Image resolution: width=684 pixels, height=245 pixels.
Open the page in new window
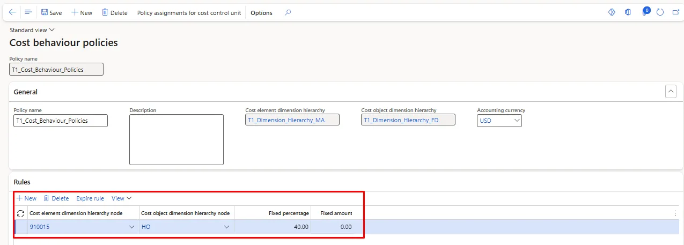point(676,12)
